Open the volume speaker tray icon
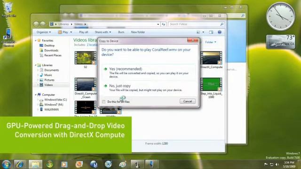Viewport: 301px width, 169px height. tap(277, 164)
